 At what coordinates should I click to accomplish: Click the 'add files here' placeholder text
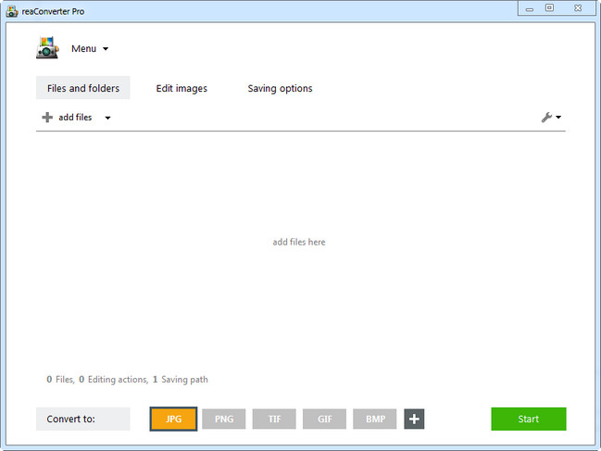click(x=299, y=242)
